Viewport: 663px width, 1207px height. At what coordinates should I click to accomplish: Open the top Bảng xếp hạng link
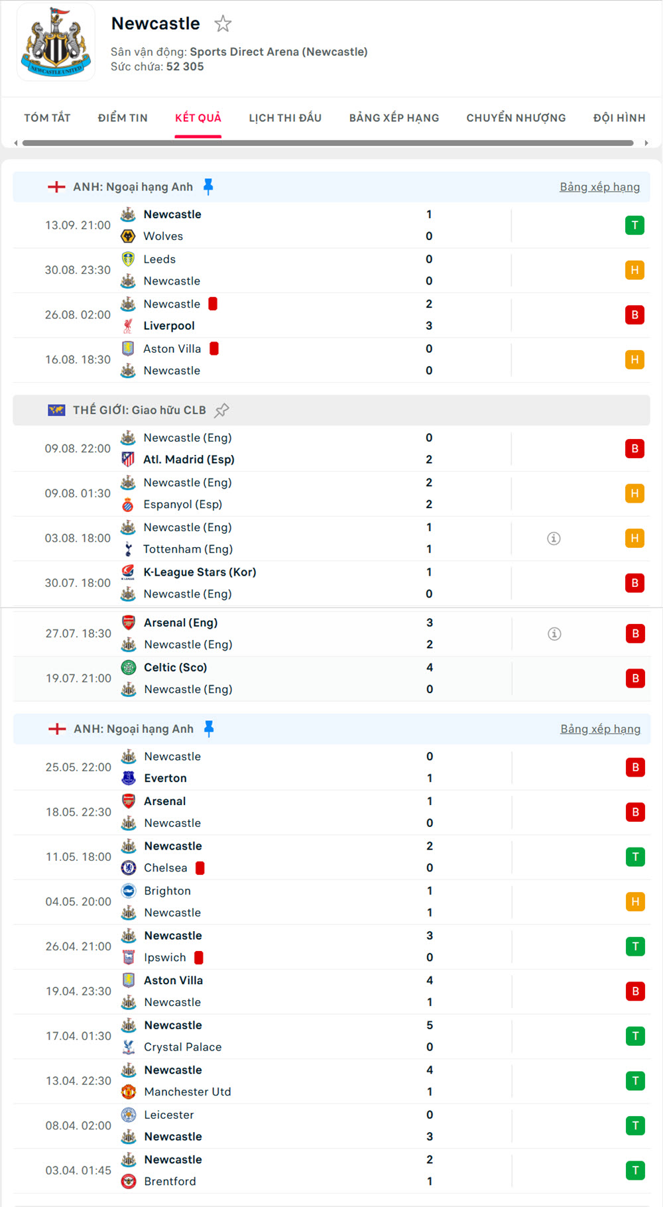(600, 186)
